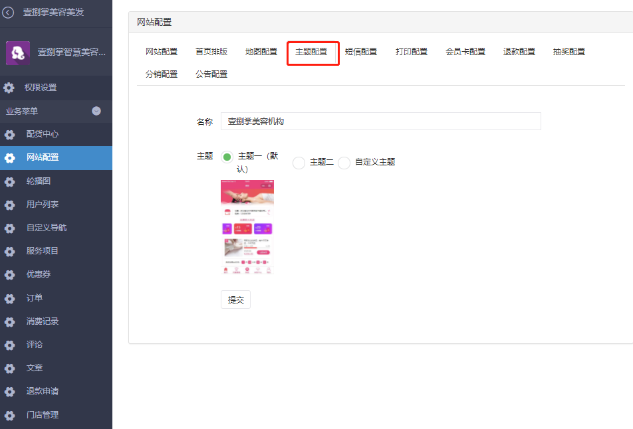Viewport: 633px width, 429px height.
Task: Click gear icon beside 门店管理
Action: pyautogui.click(x=10, y=415)
